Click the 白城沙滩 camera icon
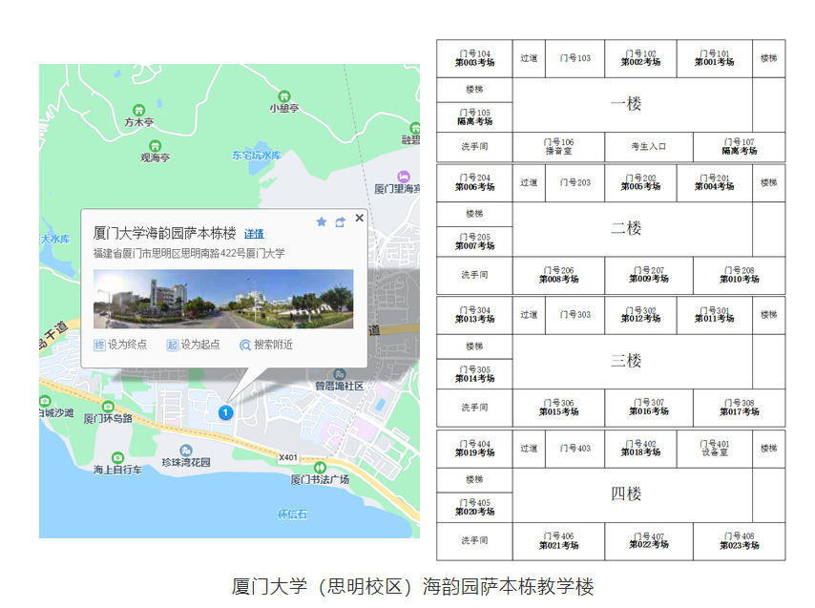Viewport: 815px width, 608px height. (x=45, y=401)
